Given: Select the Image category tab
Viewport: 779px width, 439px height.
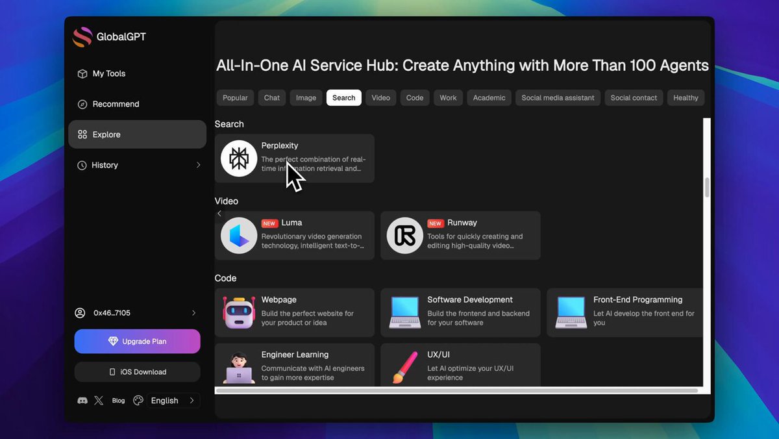Looking at the screenshot, I should pos(306,98).
